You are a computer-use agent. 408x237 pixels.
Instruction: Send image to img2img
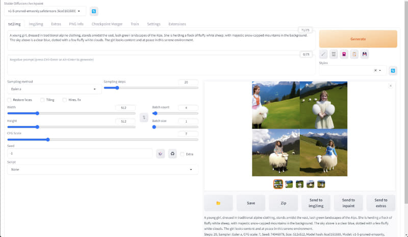316,203
